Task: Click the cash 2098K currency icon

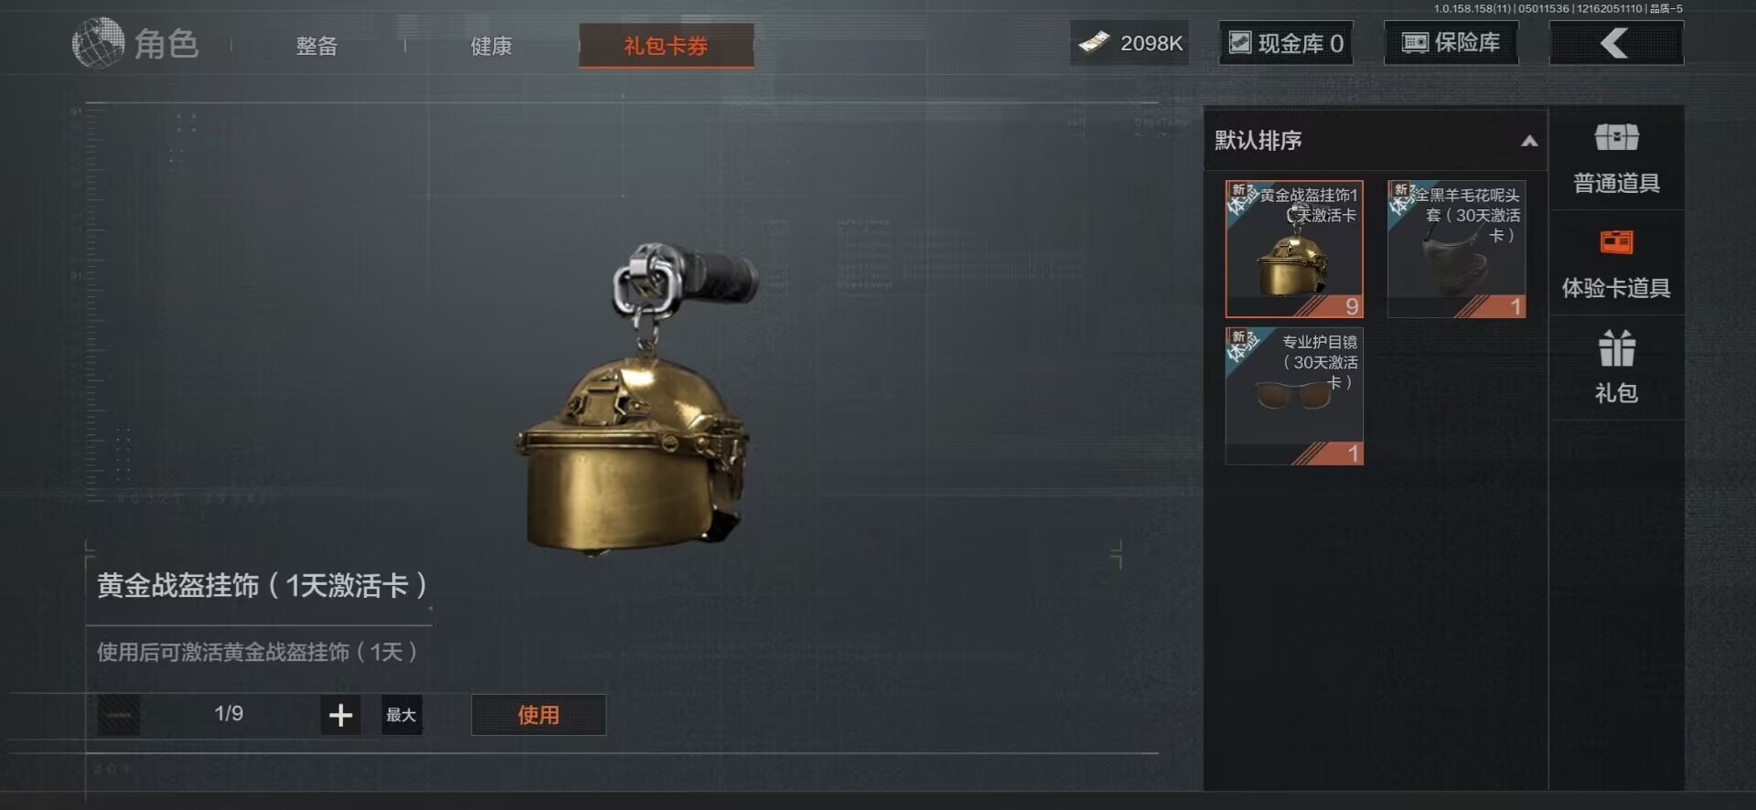Action: [1094, 43]
